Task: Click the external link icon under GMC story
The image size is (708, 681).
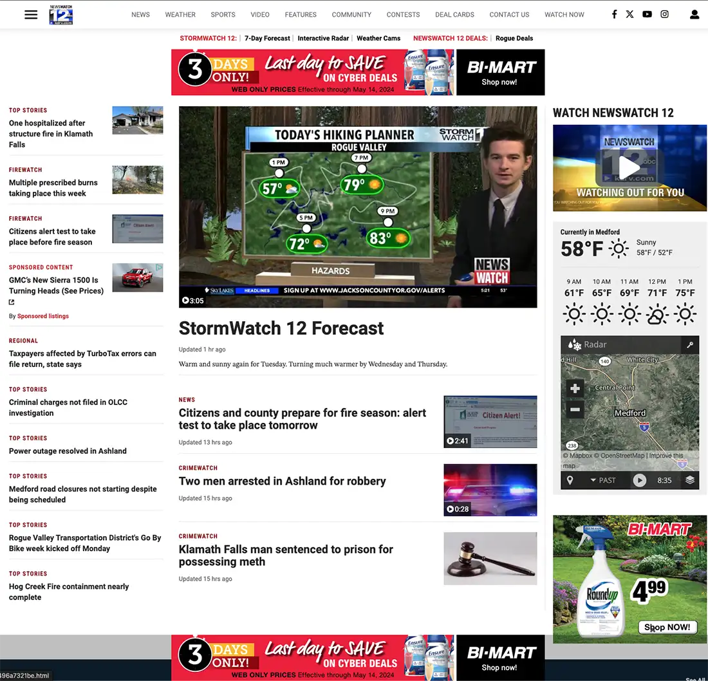Action: point(12,302)
